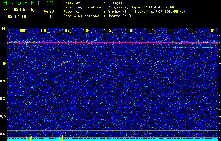Image resolution: width=221 pixels, height=141 pixels.
Task: Click the 0.6 kHz axis label
Action: 2,134
